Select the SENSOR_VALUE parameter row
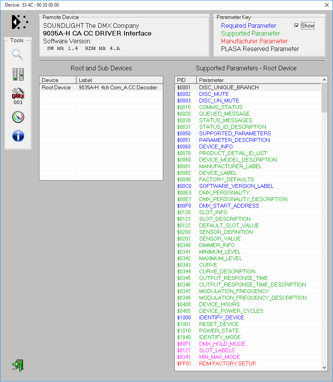The height and width of the screenshot is (382, 333). pos(220,239)
